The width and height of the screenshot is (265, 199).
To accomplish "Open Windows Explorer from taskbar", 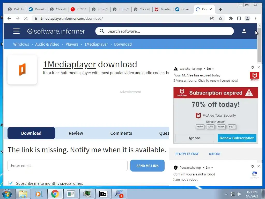I will [x=23, y=194].
